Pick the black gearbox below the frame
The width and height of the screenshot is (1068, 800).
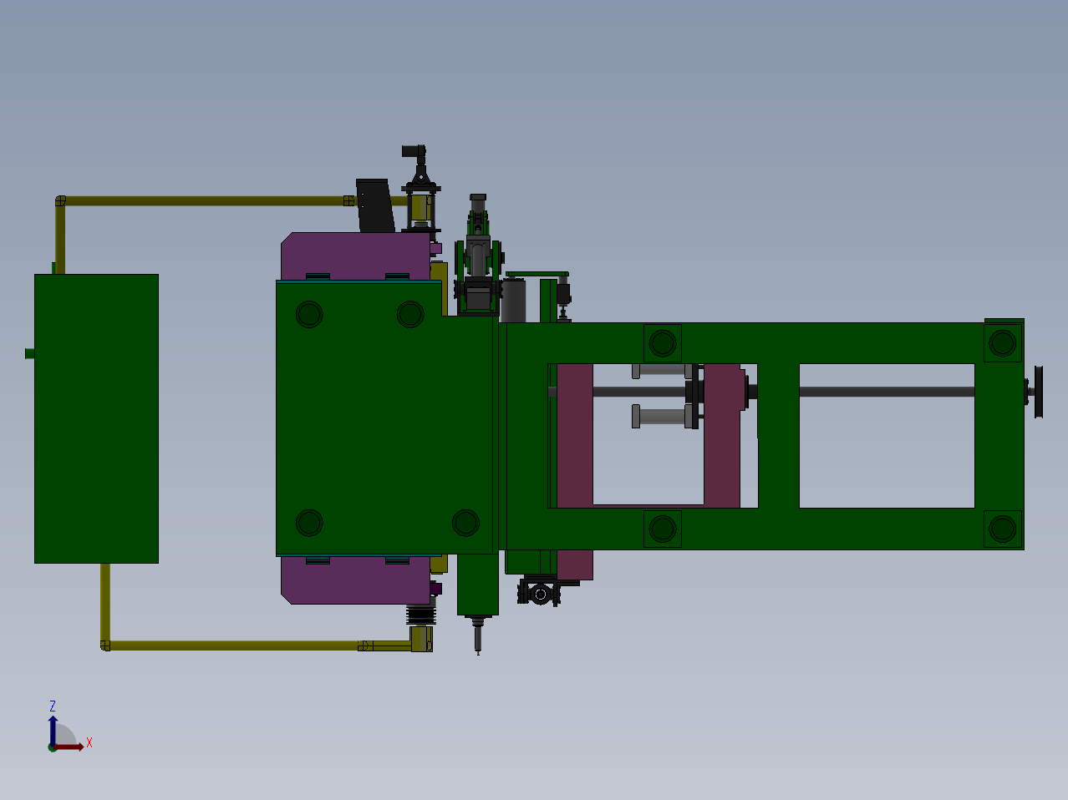pos(539,592)
